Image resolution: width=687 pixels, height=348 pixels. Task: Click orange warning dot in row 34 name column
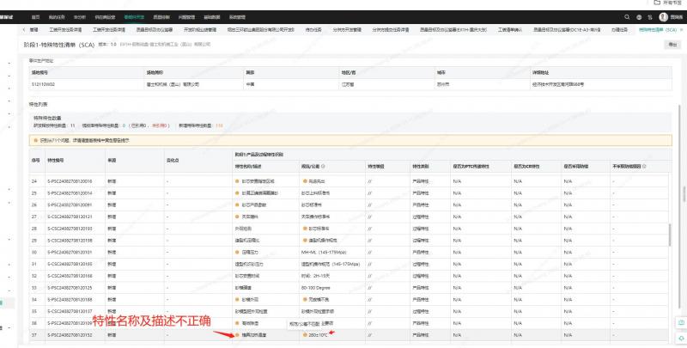tap(238, 299)
